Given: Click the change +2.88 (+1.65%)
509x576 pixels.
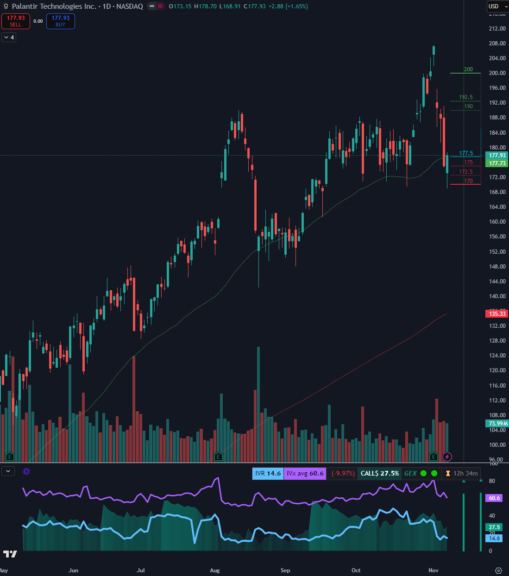Looking at the screenshot, I should coord(288,6).
